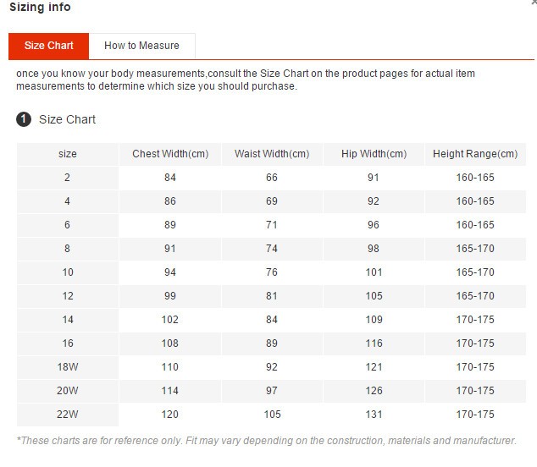Click the size column header
This screenshot has width=537, height=467.
pos(68,154)
